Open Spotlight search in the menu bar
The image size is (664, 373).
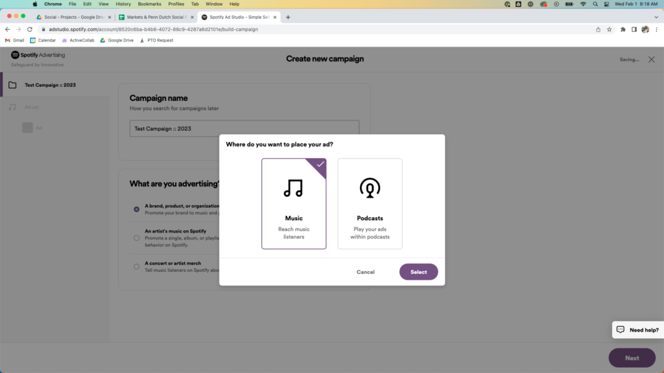coord(595,4)
